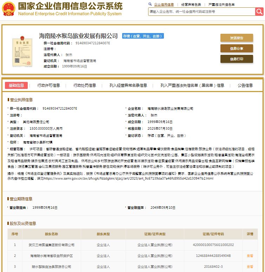Click credit code 91469034721284007E in header
This screenshot has height=272, width=265.
[x=93, y=43]
